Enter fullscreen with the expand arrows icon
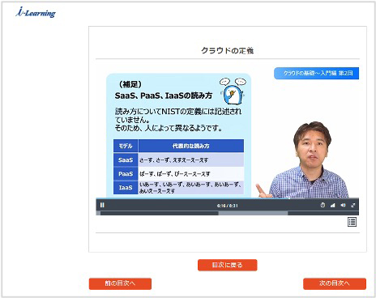The height and width of the screenshot is (298, 376). tap(352, 206)
